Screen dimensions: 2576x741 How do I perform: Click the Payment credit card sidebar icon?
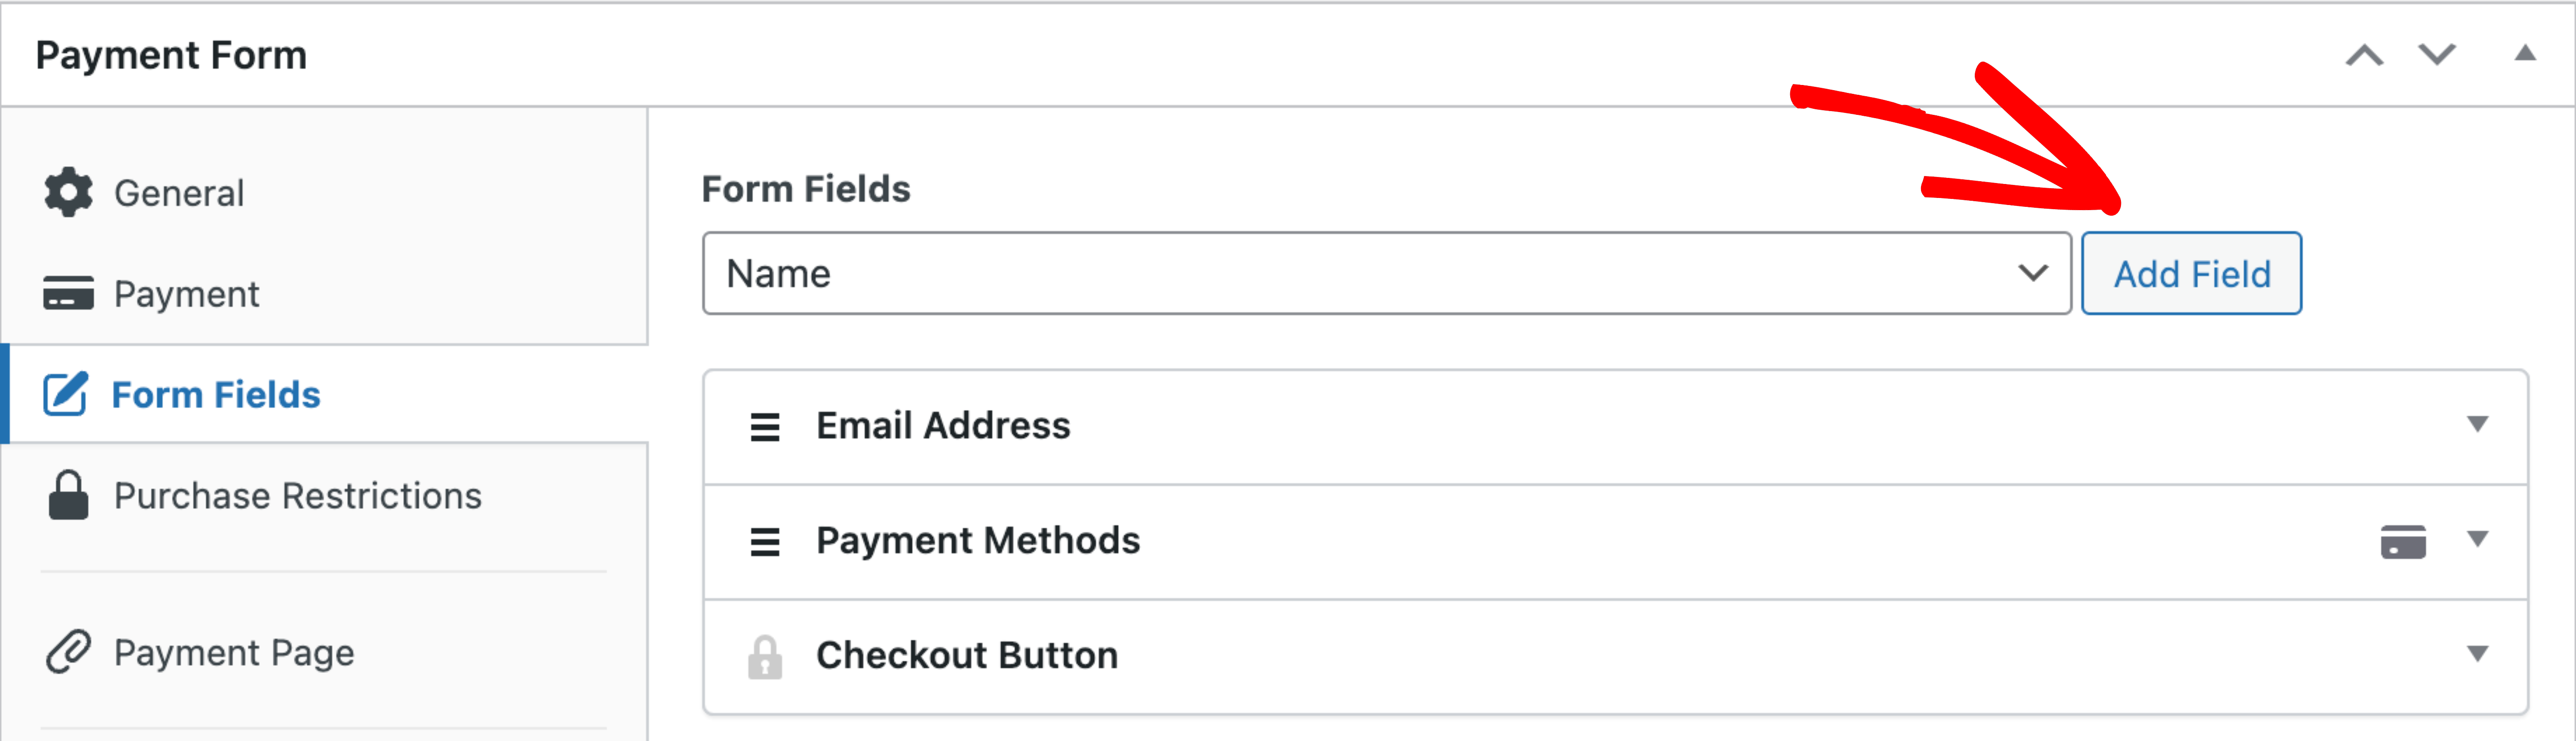68,293
